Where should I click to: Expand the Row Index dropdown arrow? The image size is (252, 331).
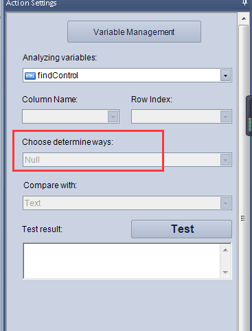pyautogui.click(x=225, y=117)
